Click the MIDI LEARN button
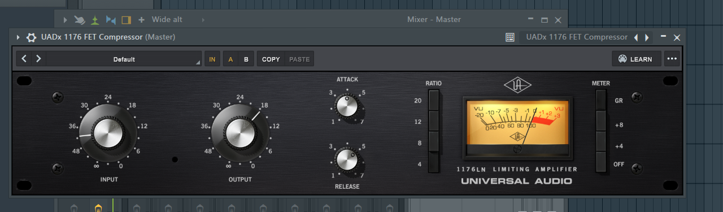The height and width of the screenshot is (212, 723). pyautogui.click(x=637, y=59)
